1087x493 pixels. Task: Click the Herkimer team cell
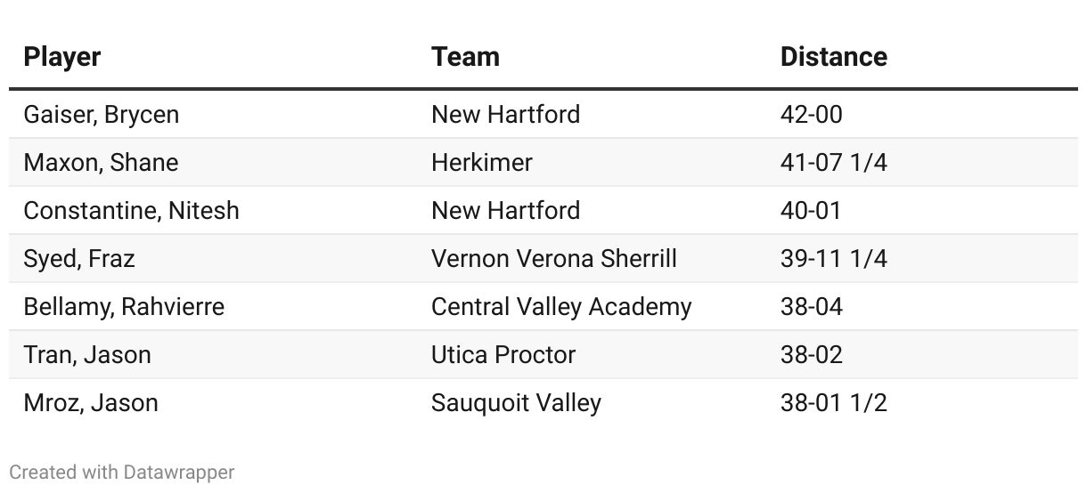click(x=482, y=163)
